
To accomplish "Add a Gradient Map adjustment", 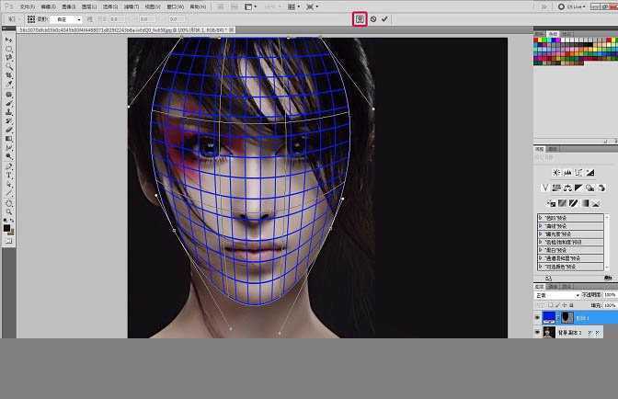I will click(x=585, y=203).
